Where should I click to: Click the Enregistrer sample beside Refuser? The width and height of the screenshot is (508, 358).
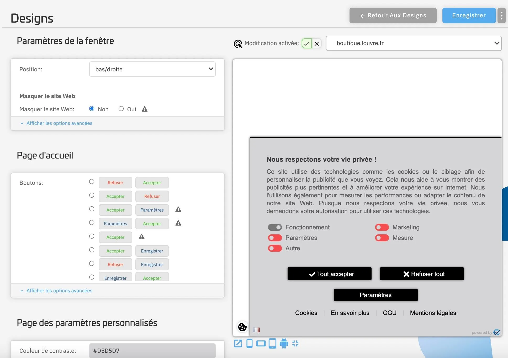[x=152, y=265]
